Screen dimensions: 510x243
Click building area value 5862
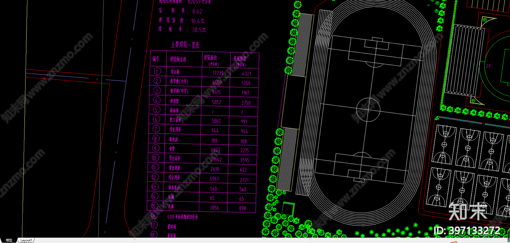coord(216,121)
